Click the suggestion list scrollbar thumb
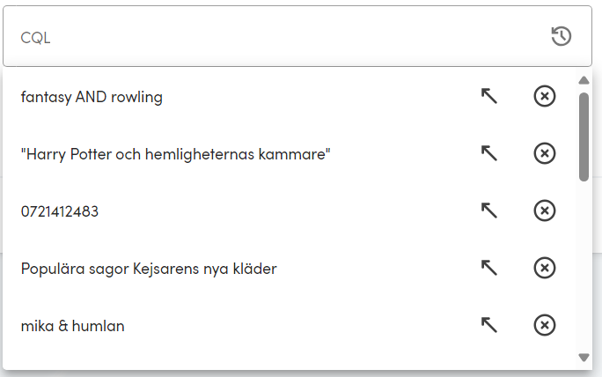Image resolution: width=602 pixels, height=377 pixels. point(584,136)
